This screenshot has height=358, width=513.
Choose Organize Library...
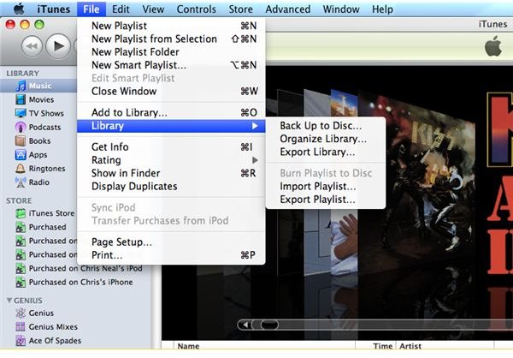click(326, 139)
